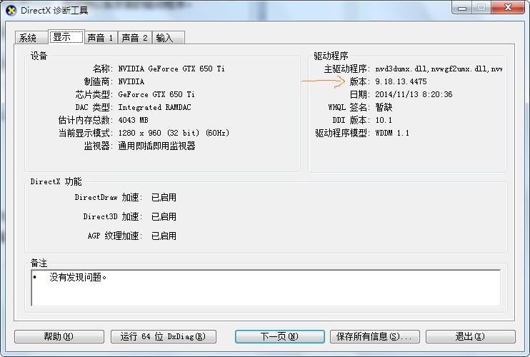
Task: Go to next page with 下一页(N)
Action: point(280,336)
